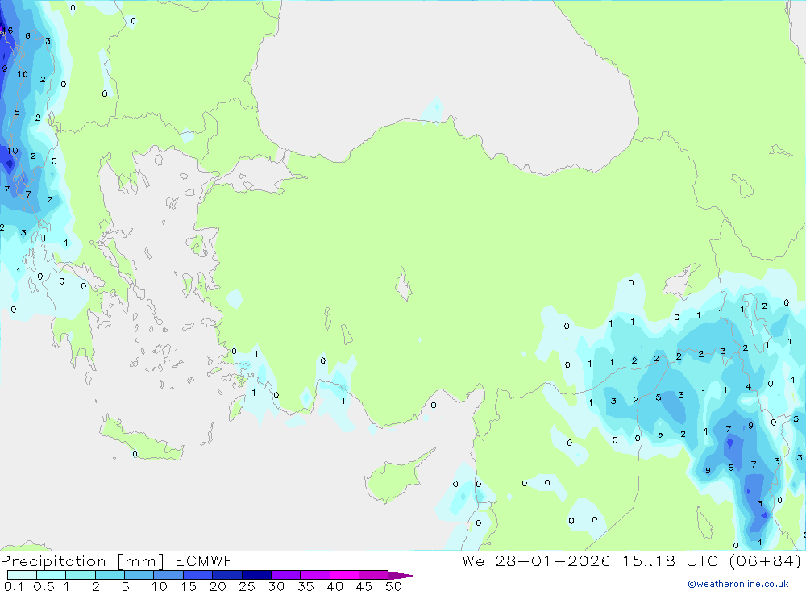Click the 0.5–1 mm legend color swatch

[52, 575]
